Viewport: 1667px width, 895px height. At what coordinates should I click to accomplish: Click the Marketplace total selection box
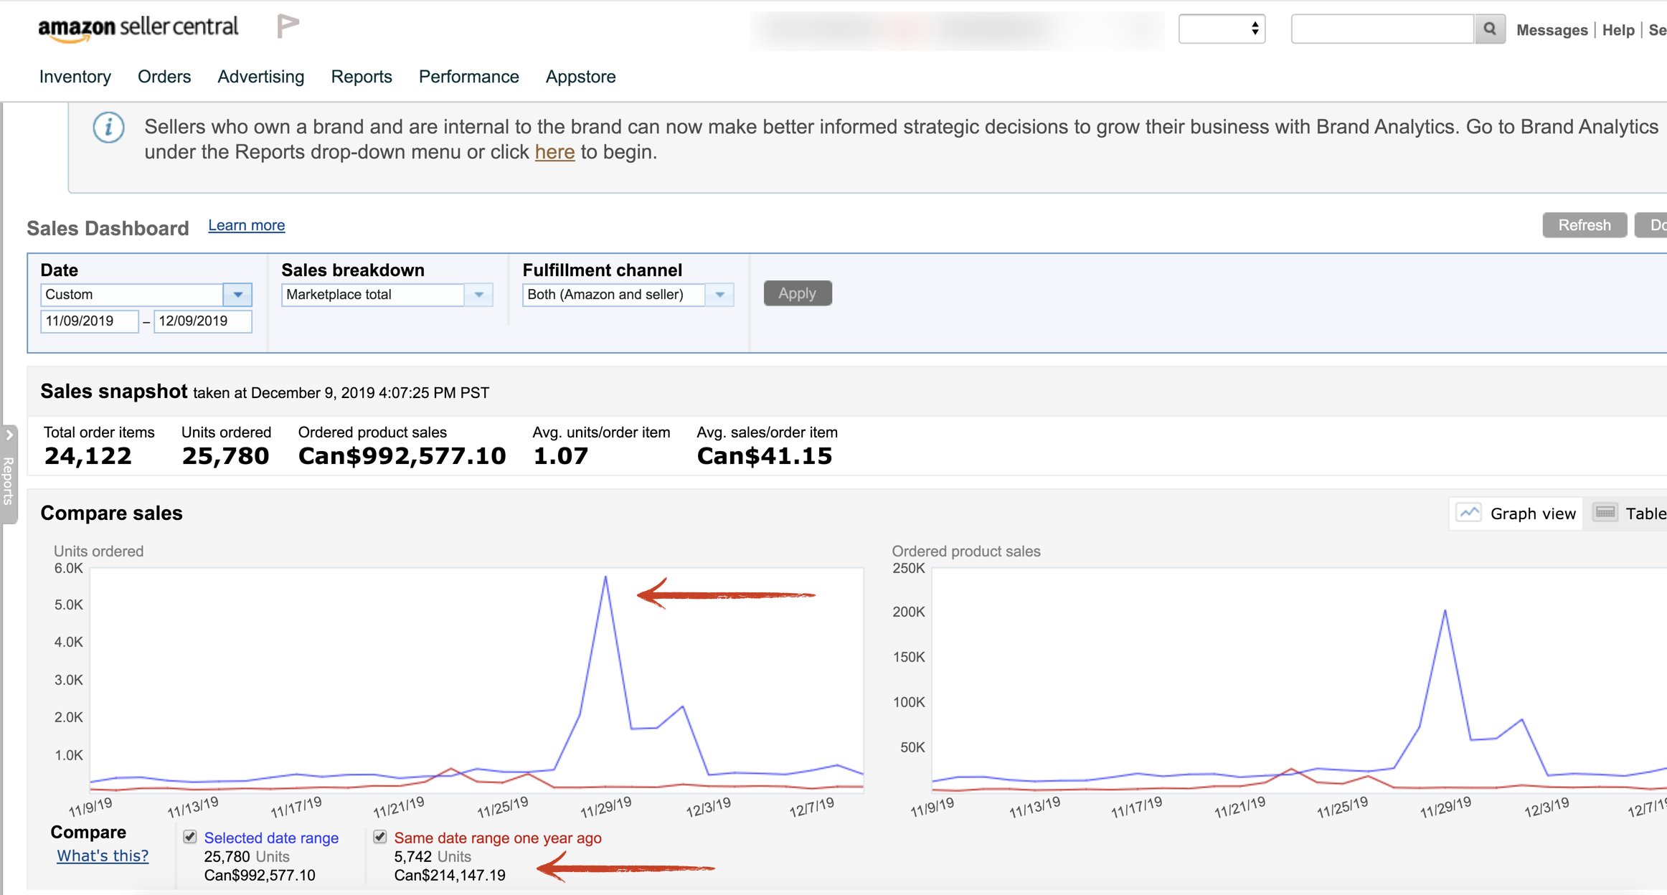373,295
